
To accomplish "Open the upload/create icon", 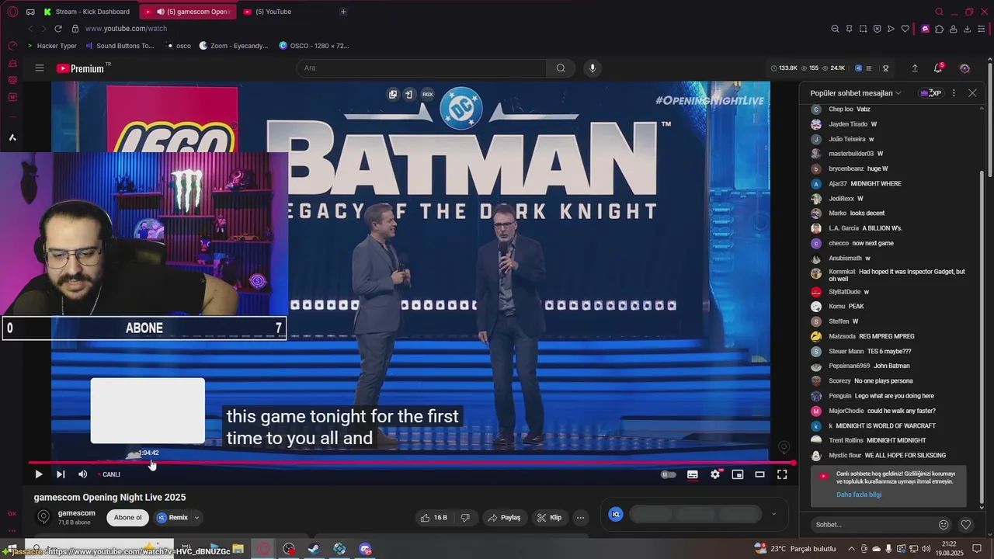I will point(915,68).
